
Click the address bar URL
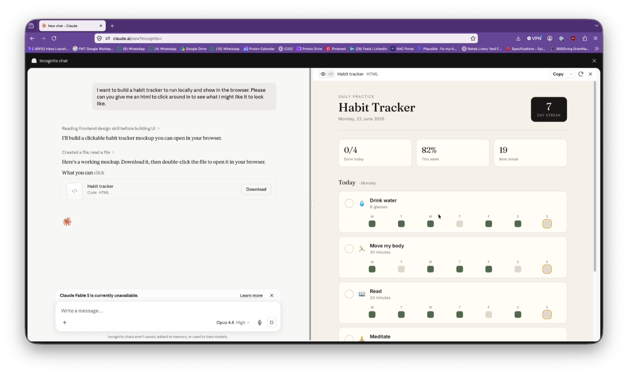137,38
